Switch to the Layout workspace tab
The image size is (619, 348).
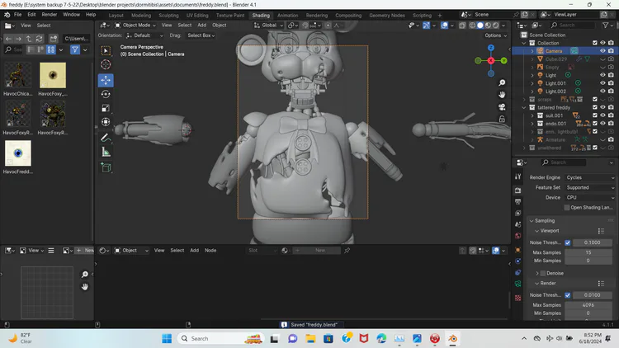(x=116, y=16)
